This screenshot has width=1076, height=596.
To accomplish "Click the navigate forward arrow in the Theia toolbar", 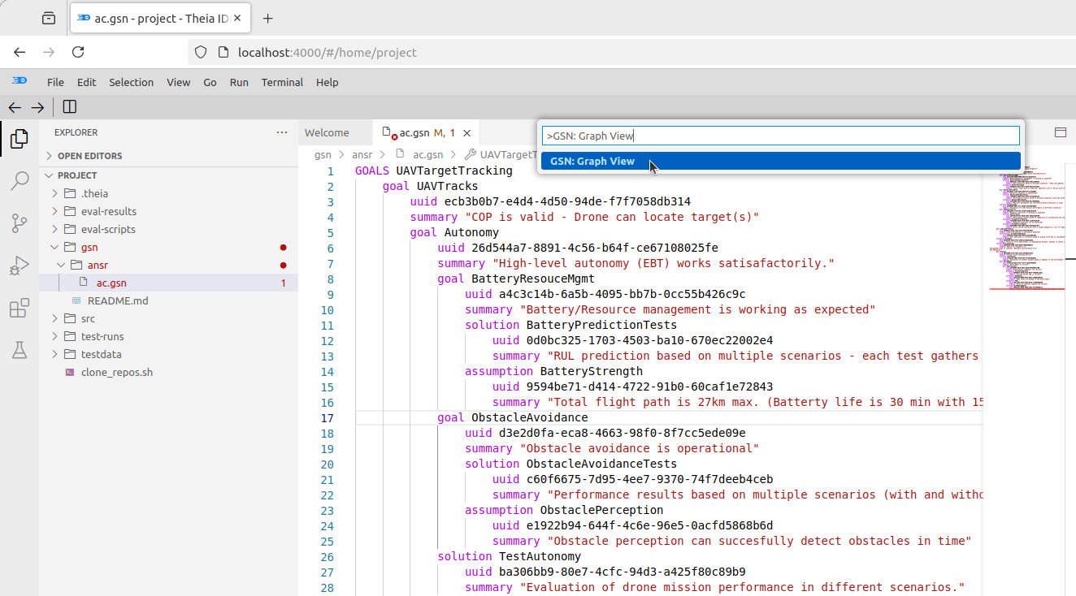I will pyautogui.click(x=37, y=107).
